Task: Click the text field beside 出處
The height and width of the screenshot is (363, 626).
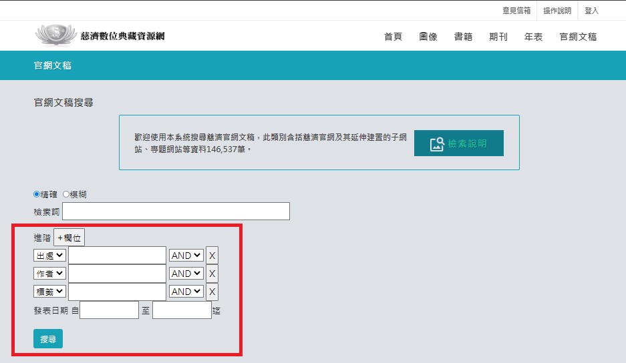Action: pos(118,256)
